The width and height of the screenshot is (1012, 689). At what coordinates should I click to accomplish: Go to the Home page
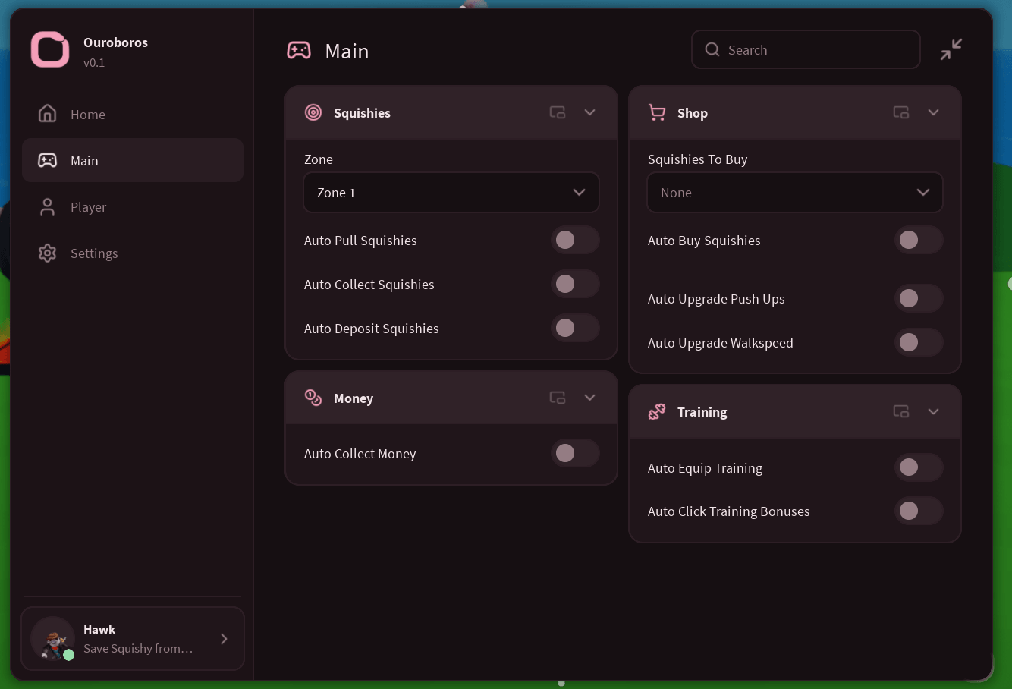tap(133, 115)
